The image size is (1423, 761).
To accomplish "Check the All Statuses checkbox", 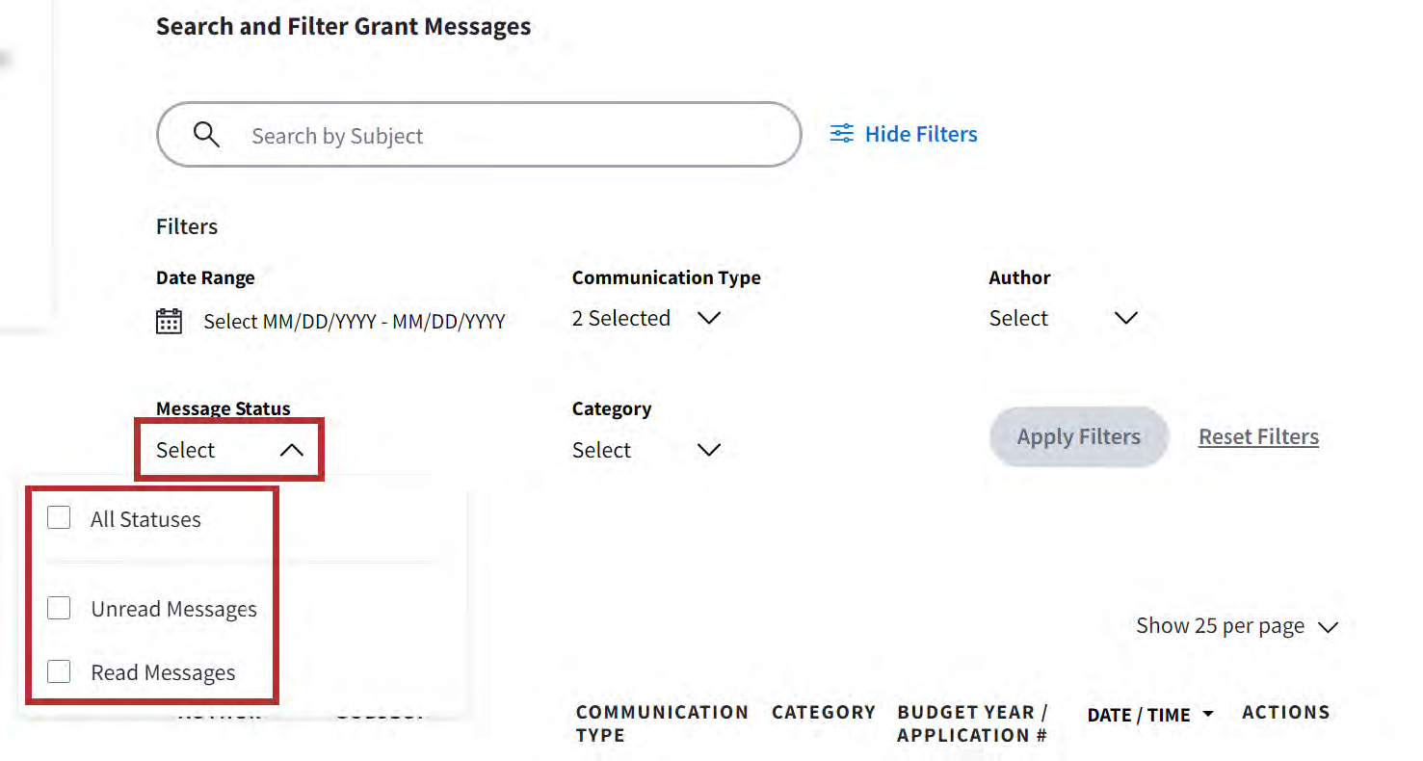I will pos(60,519).
